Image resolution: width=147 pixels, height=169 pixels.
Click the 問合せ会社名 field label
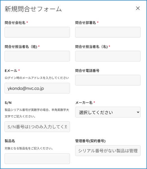tap(15, 23)
